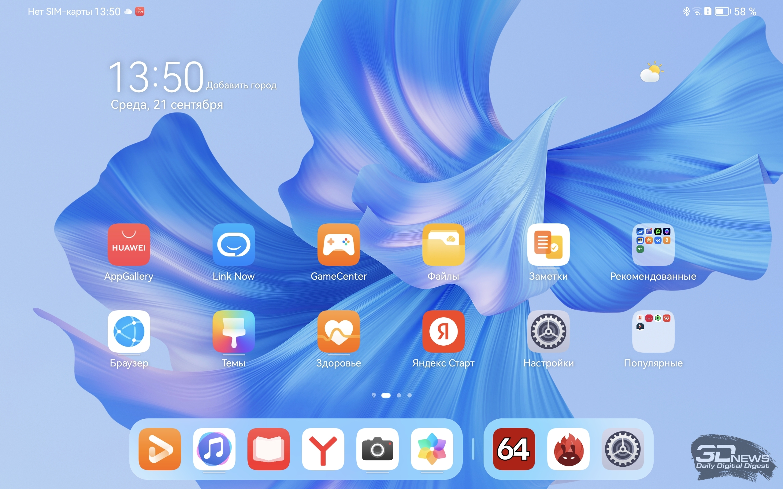Launch AnTuTu Benchmark from the dock
The width and height of the screenshot is (783, 489).
(x=568, y=449)
